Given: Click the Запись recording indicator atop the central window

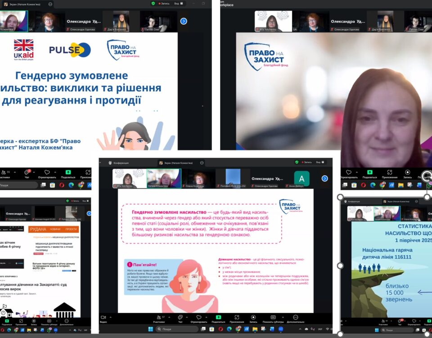Looking at the screenshot, I should coord(306,162).
